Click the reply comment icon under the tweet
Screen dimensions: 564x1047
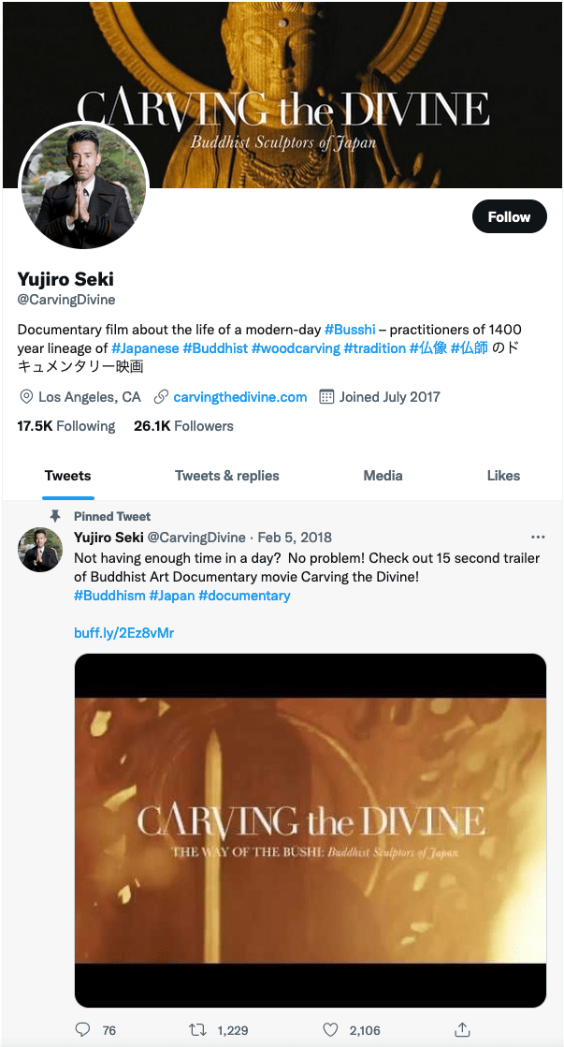point(82,1029)
